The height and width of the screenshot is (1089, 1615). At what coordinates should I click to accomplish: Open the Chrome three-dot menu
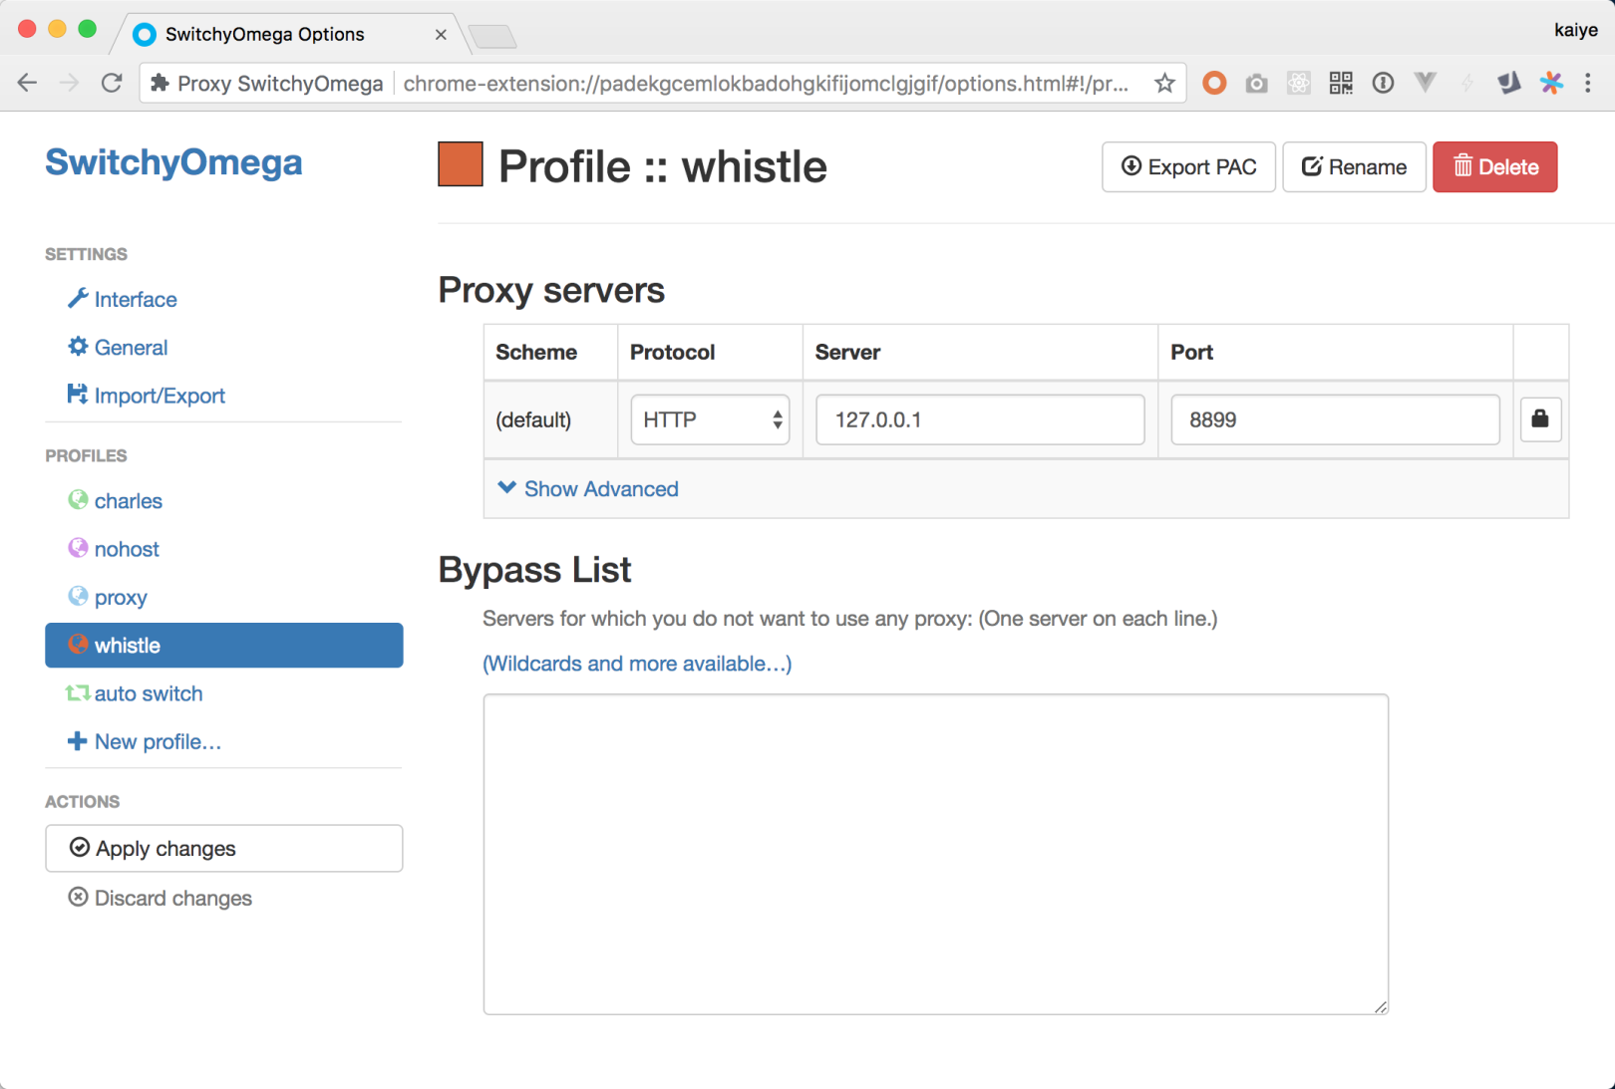click(1588, 84)
